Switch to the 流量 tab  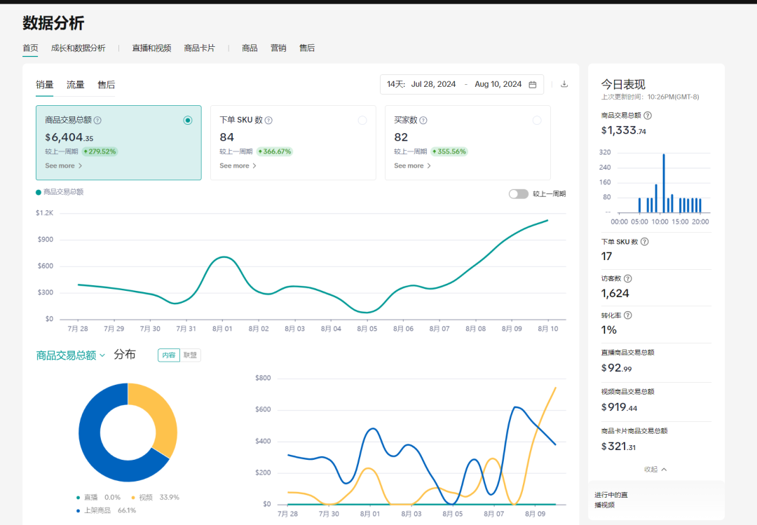click(x=76, y=85)
